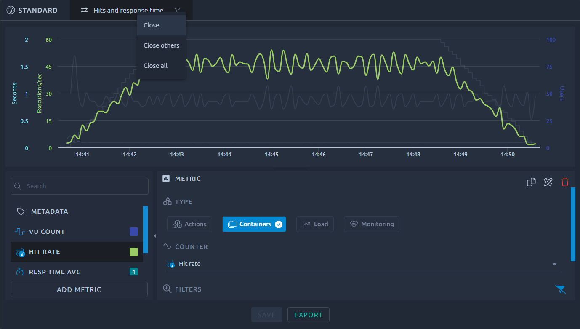Image resolution: width=580 pixels, height=329 pixels.
Task: Delete the metric with the red trash icon
Action: point(565,182)
